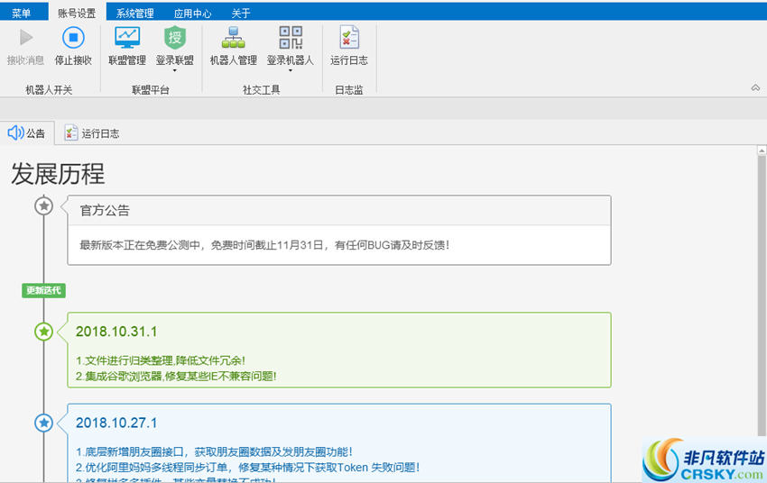767x483 pixels.
Task: Collapse the ribbon with the chevron
Action: 755,88
